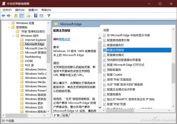Screen dimensions: 177x124
Task: Expand the "开始"菜单和任务栏 node
Action: [13, 32]
